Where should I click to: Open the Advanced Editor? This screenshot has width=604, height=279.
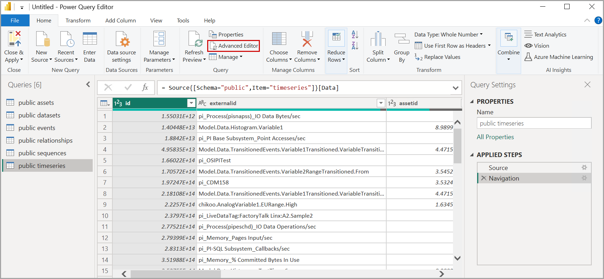(x=234, y=46)
